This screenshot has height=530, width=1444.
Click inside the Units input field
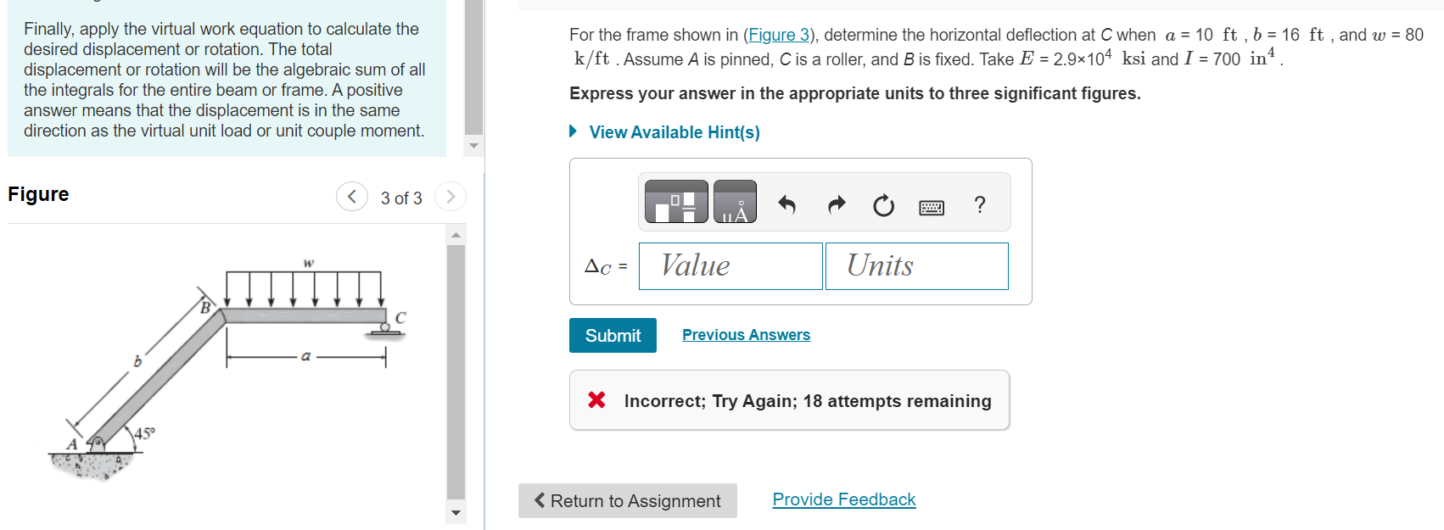pyautogui.click(x=915, y=265)
